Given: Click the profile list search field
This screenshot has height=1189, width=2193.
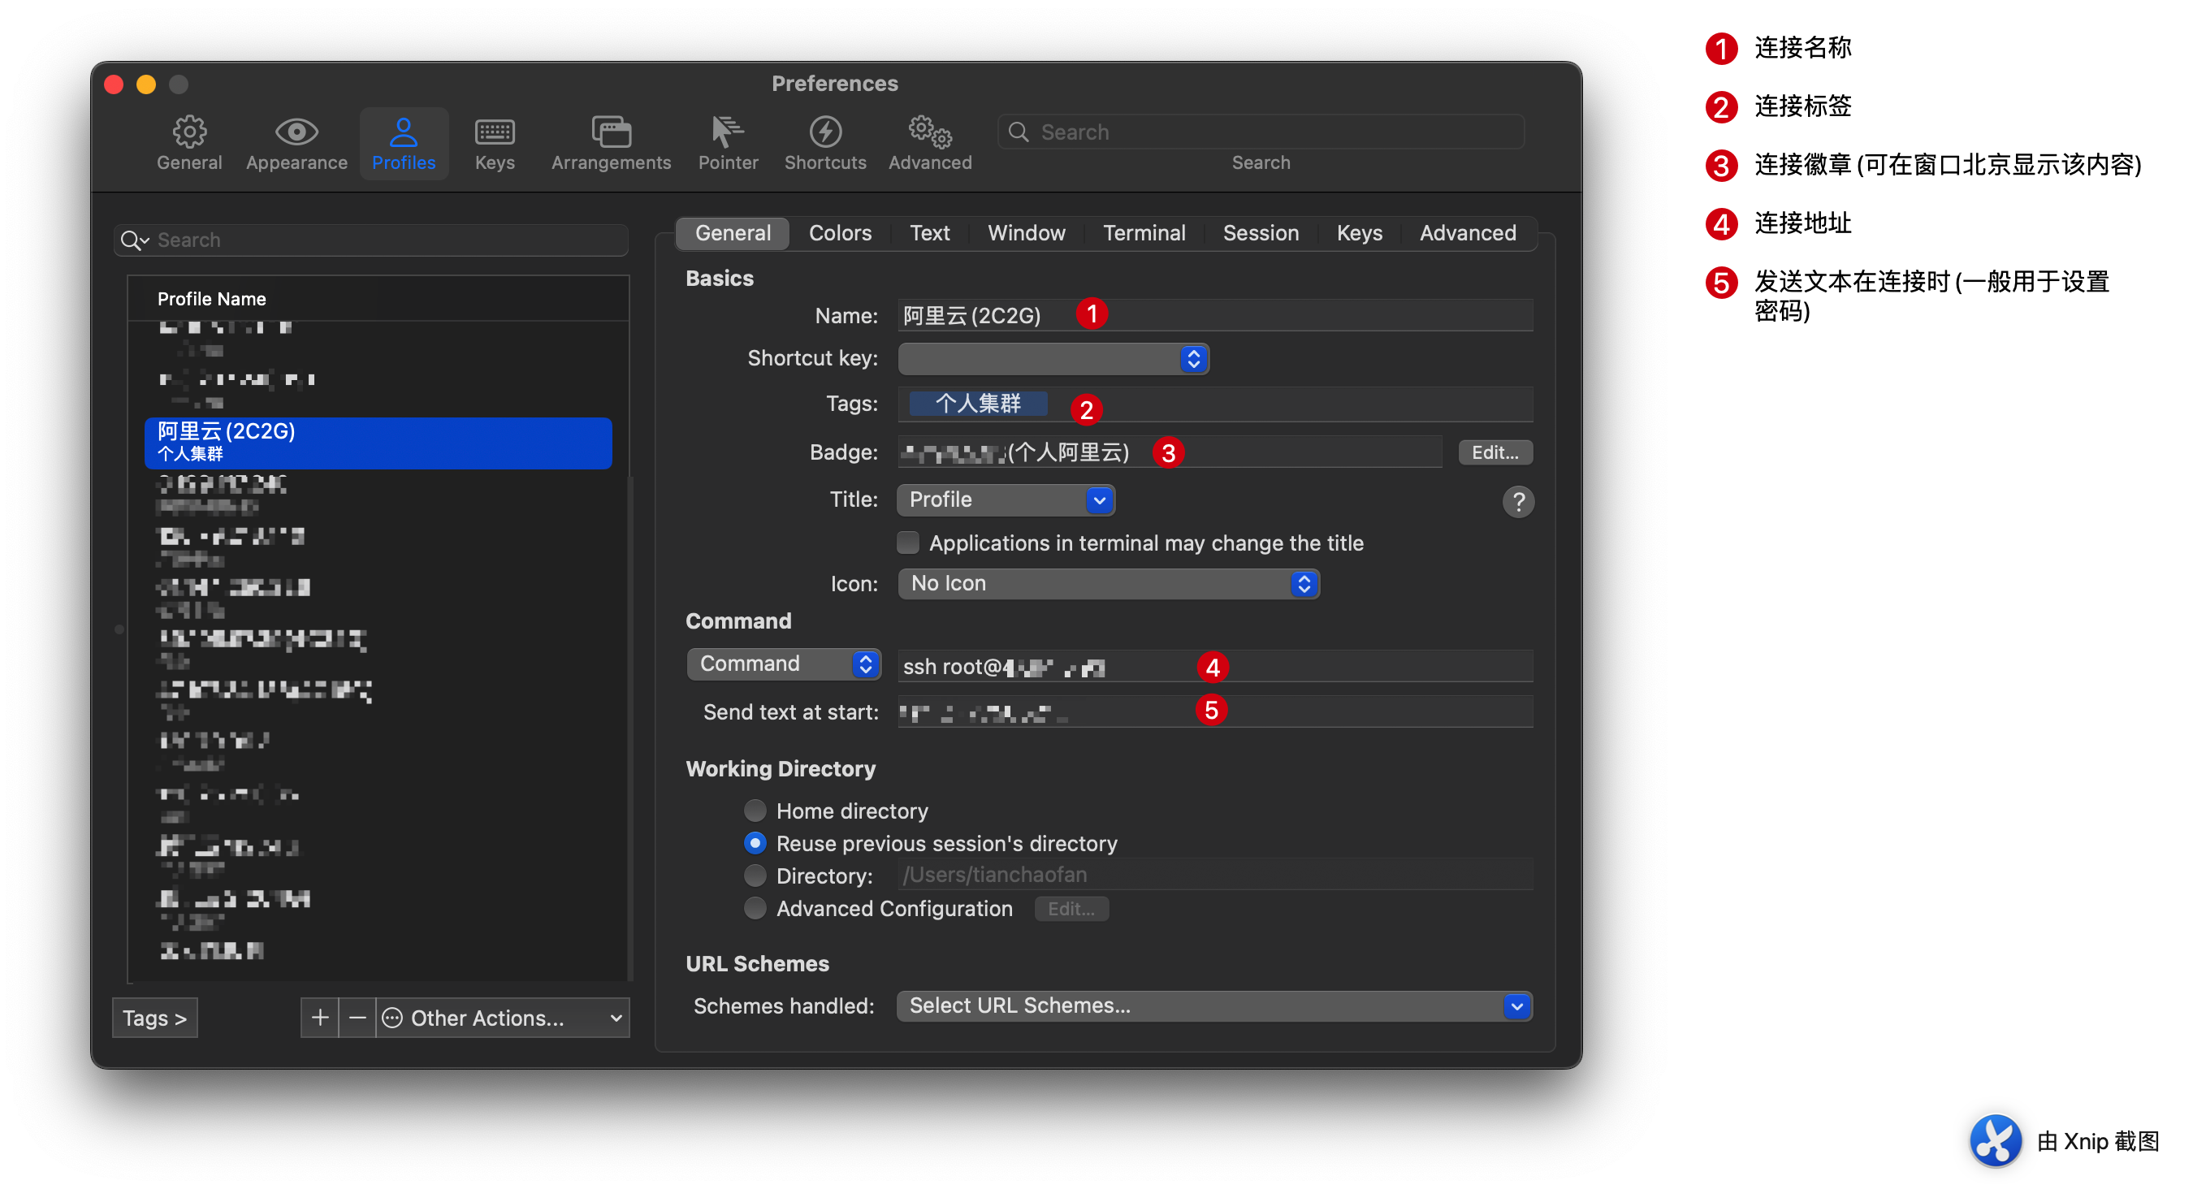Looking at the screenshot, I should coord(371,240).
